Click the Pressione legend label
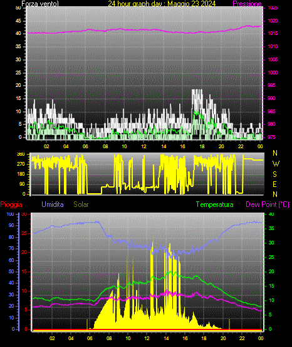Viewport: 292px width, 347px height. 247,4
